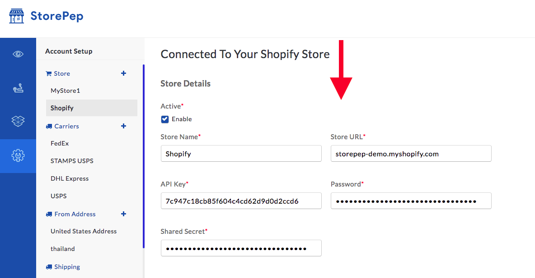The image size is (535, 278).
Task: Click the API Key input field
Action: tap(241, 201)
